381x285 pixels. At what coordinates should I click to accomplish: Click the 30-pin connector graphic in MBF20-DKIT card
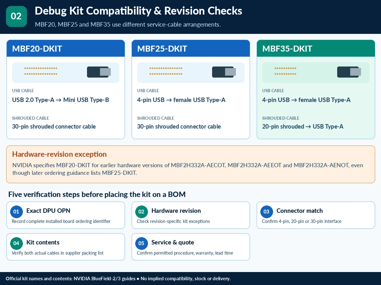click(x=41, y=71)
